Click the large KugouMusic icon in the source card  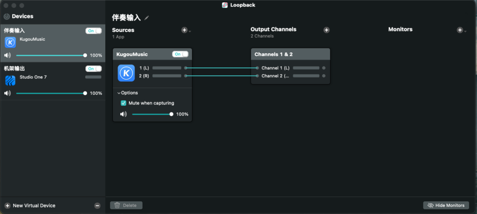[x=126, y=73]
